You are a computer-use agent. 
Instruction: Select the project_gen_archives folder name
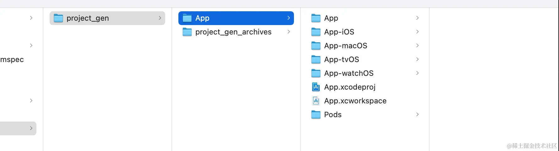(233, 32)
